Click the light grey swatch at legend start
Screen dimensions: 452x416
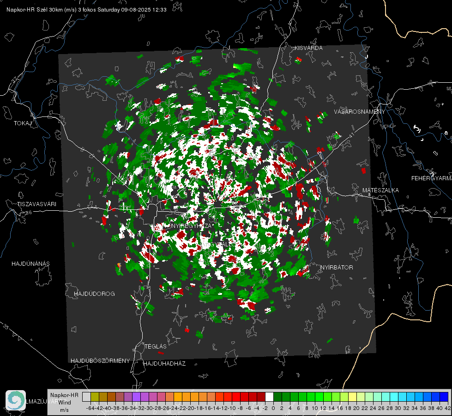pos(86,397)
